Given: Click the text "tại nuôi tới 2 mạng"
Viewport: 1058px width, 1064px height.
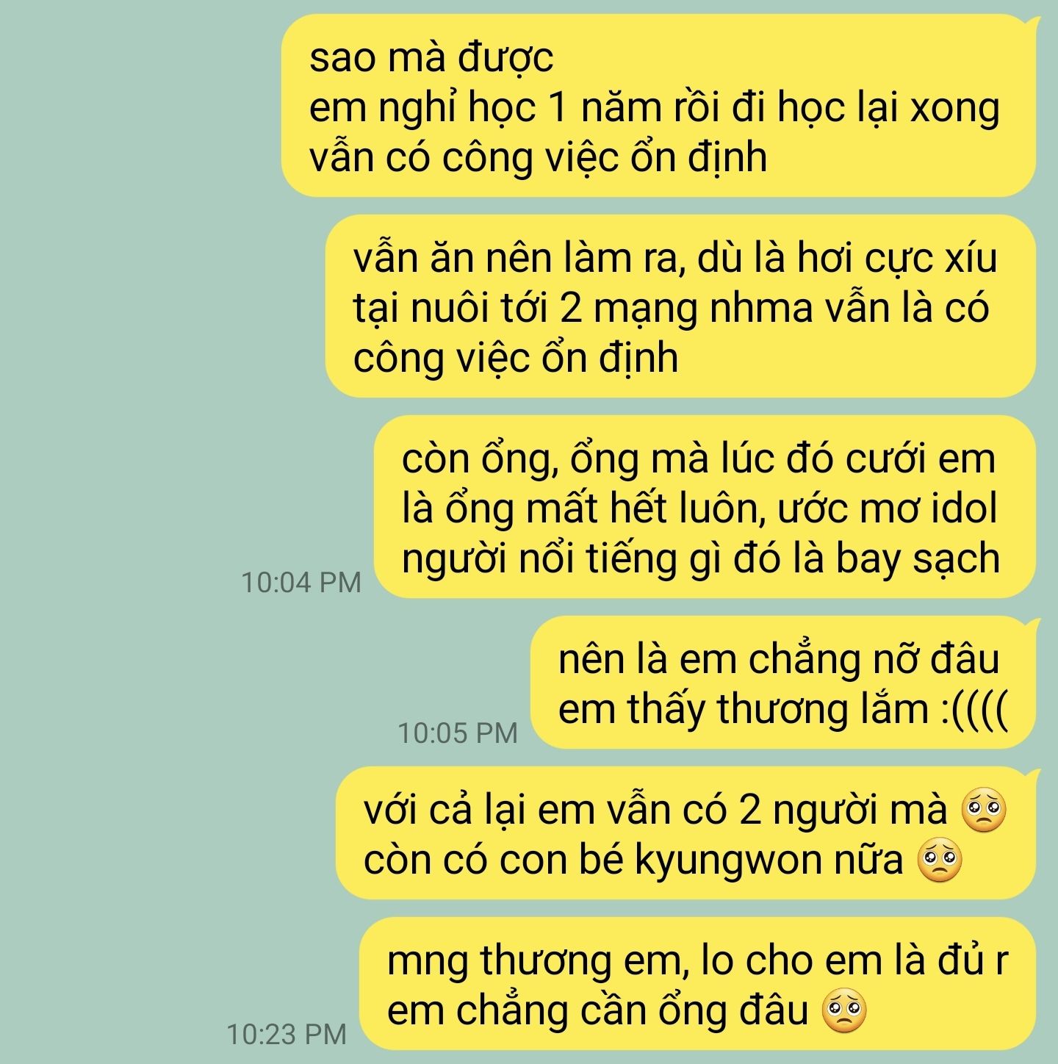Looking at the screenshot, I should coord(526,309).
